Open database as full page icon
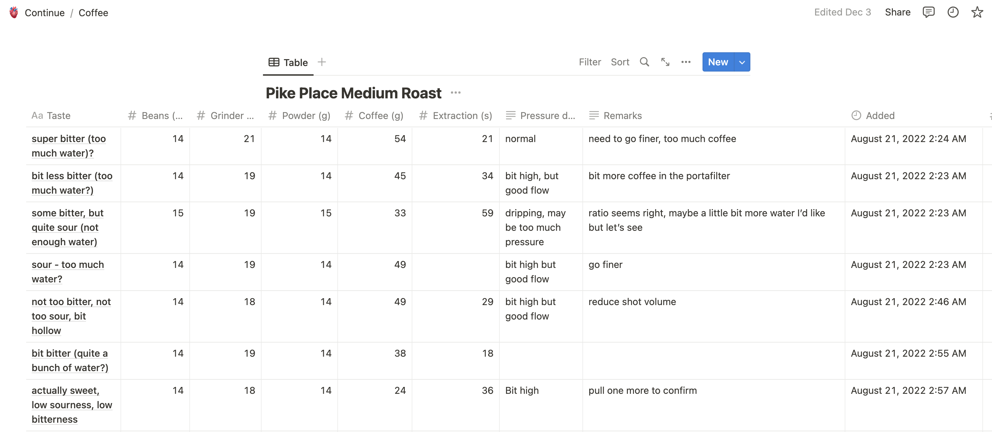Image resolution: width=992 pixels, height=432 pixels. pyautogui.click(x=665, y=62)
